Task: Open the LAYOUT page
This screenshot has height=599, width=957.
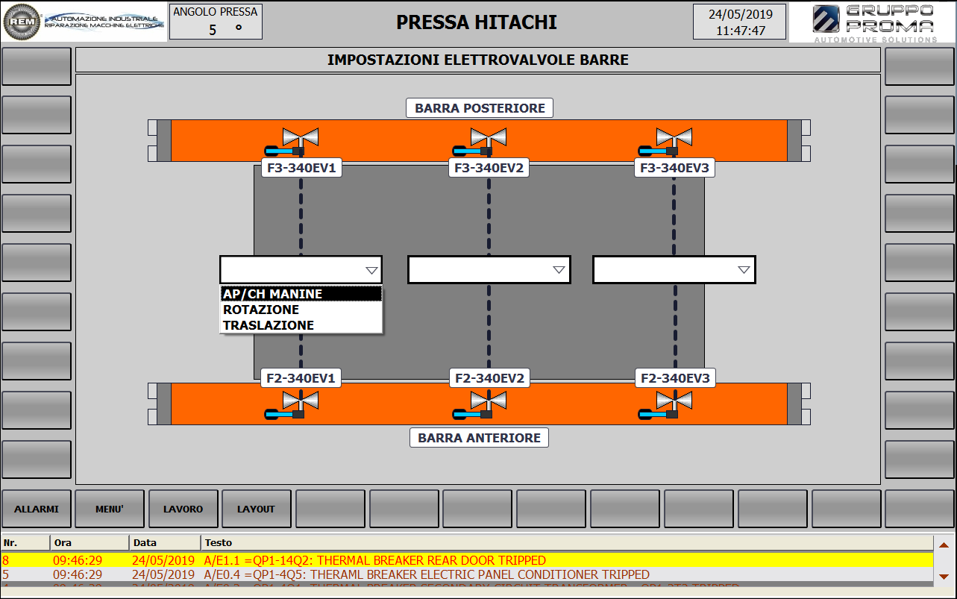Action: [257, 509]
